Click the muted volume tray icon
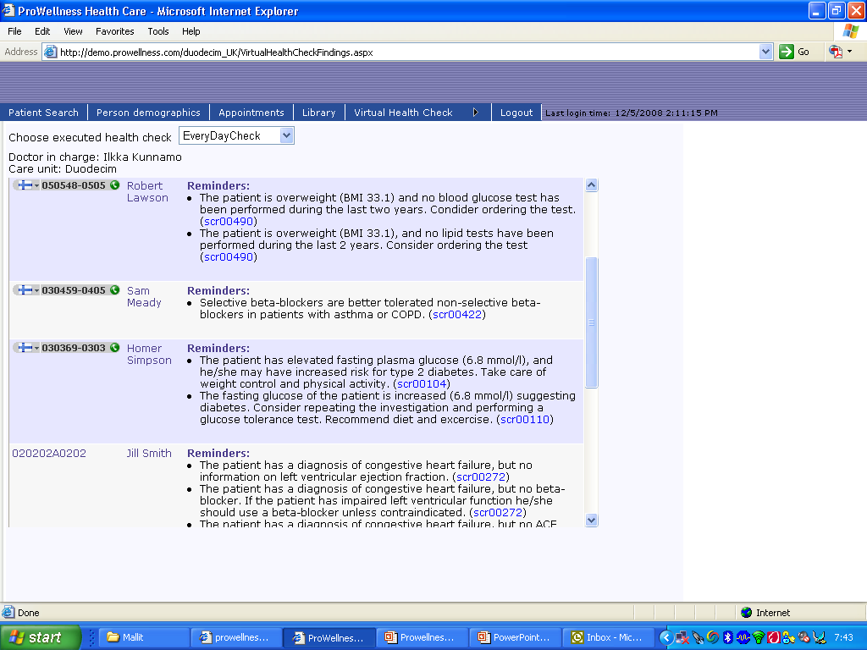 pos(804,638)
